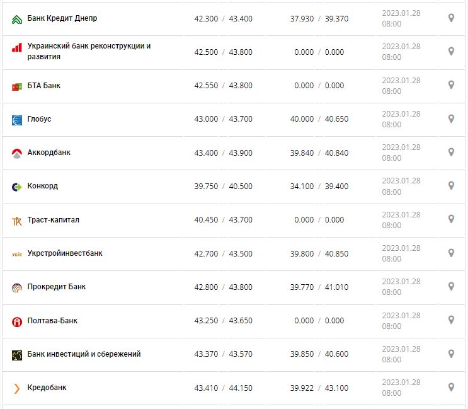This screenshot has width=468, height=409.
Task: Open map pin for Траст-капитал
Action: tap(451, 219)
